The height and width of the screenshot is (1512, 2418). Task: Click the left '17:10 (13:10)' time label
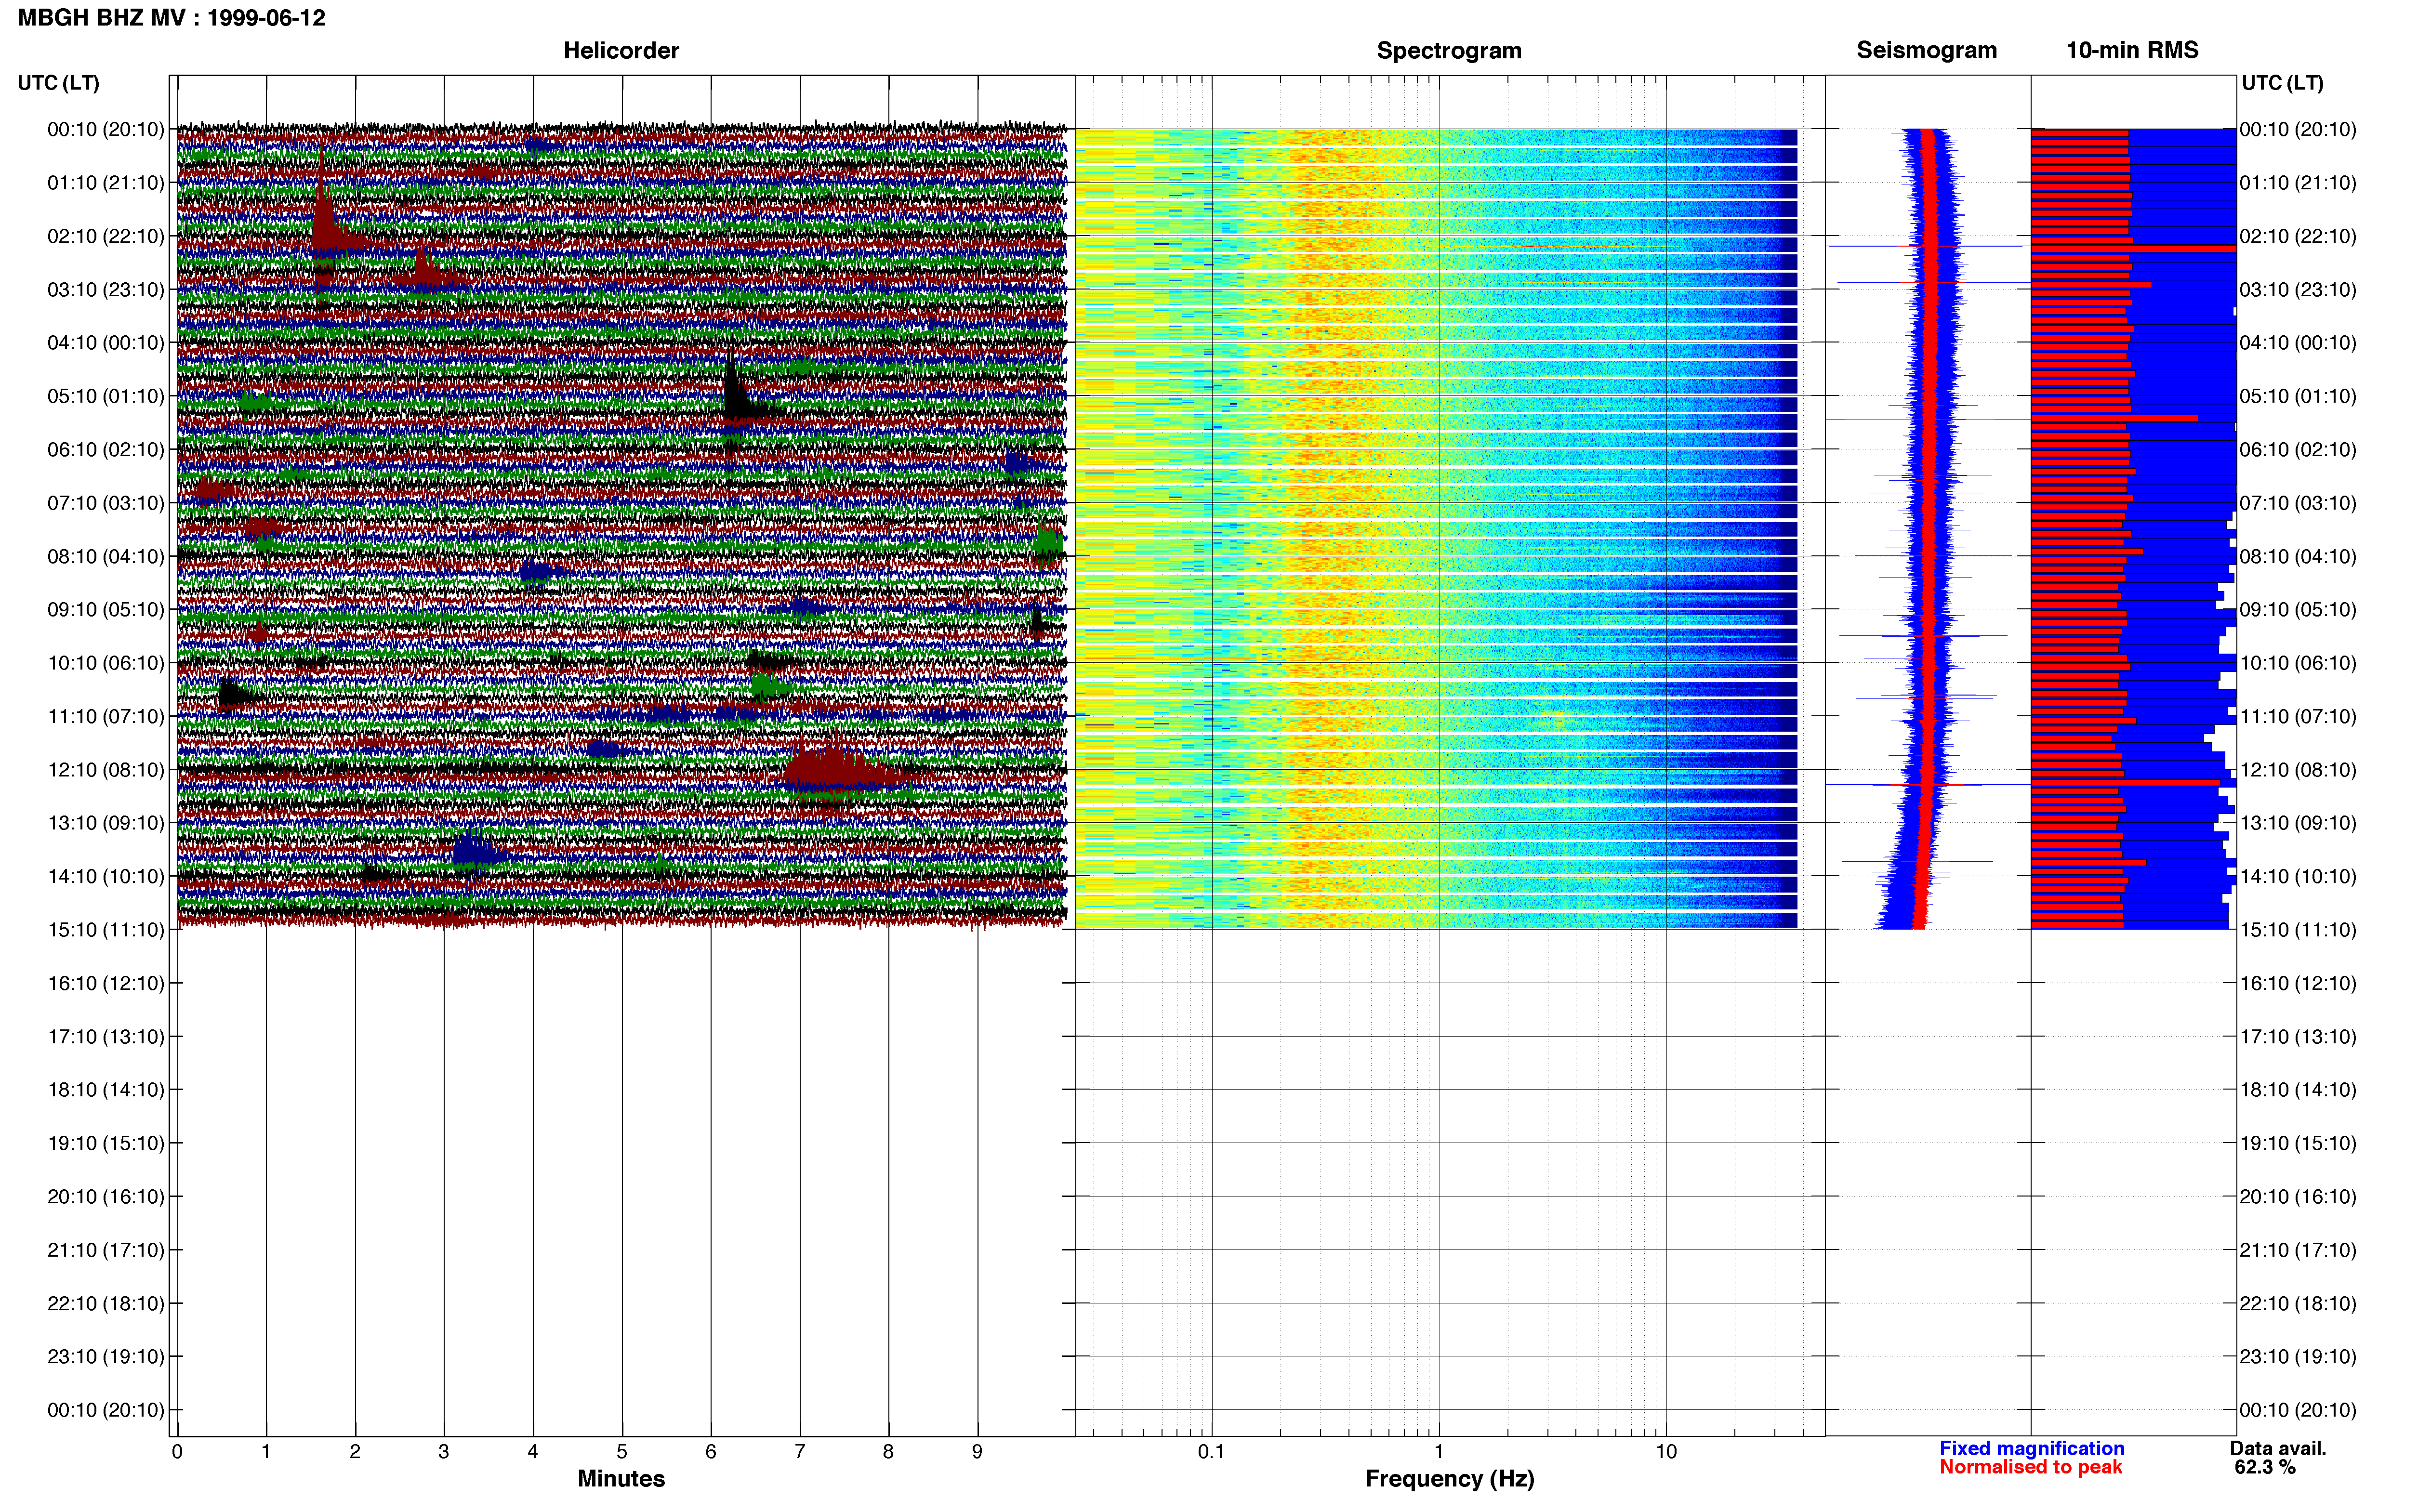(x=106, y=1037)
